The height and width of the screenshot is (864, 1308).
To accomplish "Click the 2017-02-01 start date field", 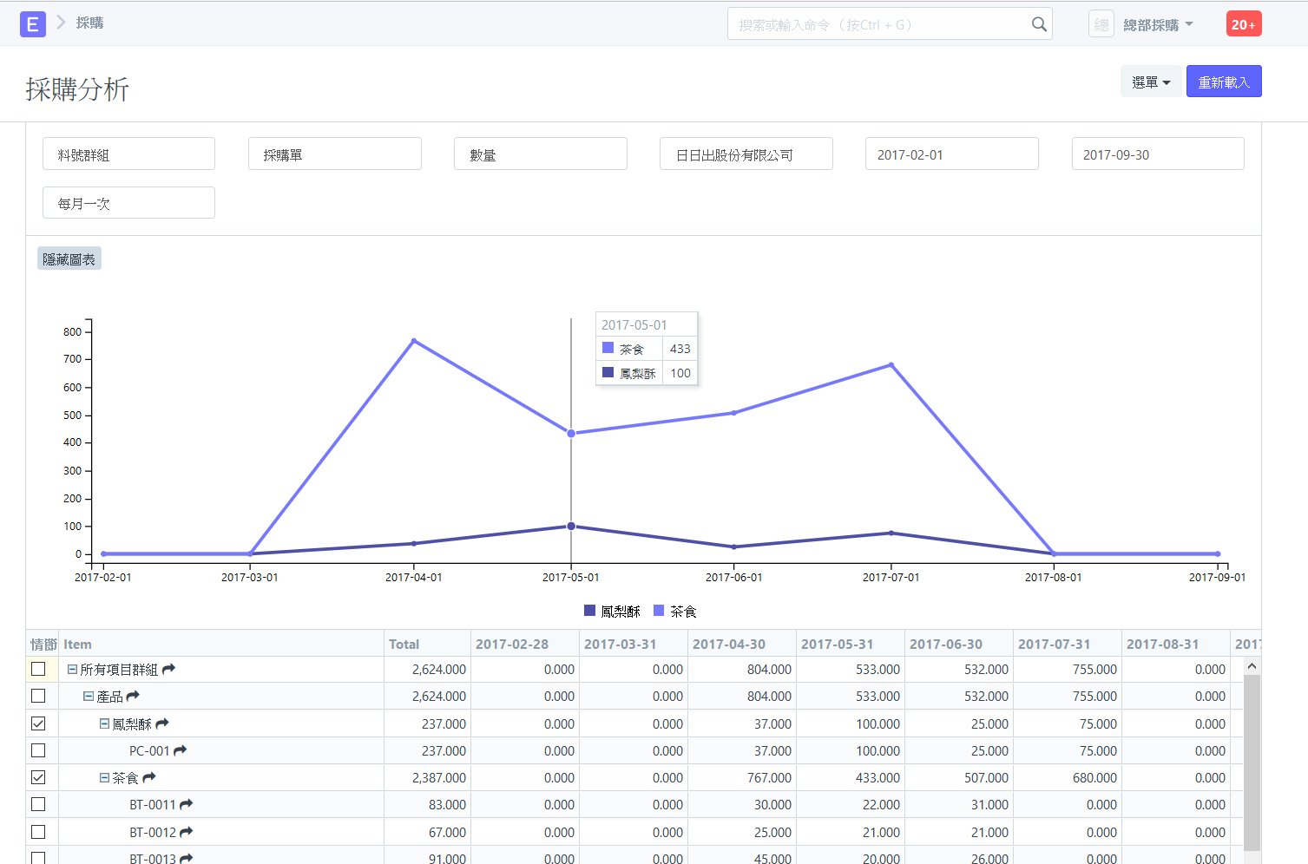I will point(951,154).
